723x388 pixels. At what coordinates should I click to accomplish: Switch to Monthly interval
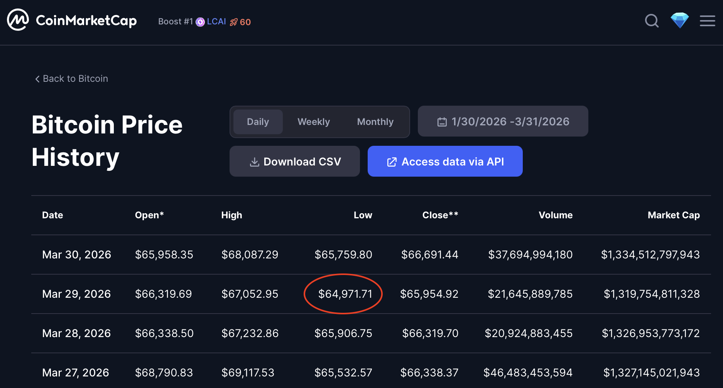pos(375,122)
